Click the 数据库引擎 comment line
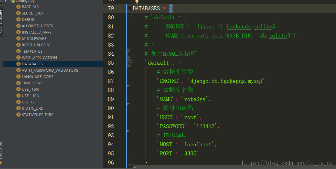 [x=175, y=72]
